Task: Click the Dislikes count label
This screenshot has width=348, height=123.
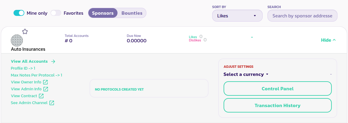Action: click(x=195, y=40)
